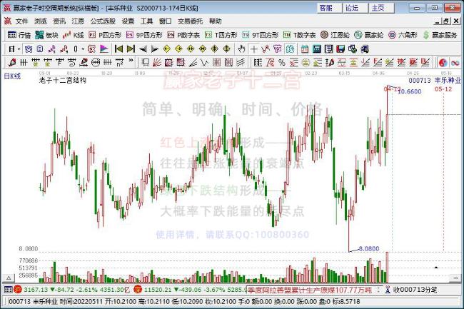Viewport: 464px width, 309px height.
Task: Select the zigzag wave line tool
Action: (204, 62)
